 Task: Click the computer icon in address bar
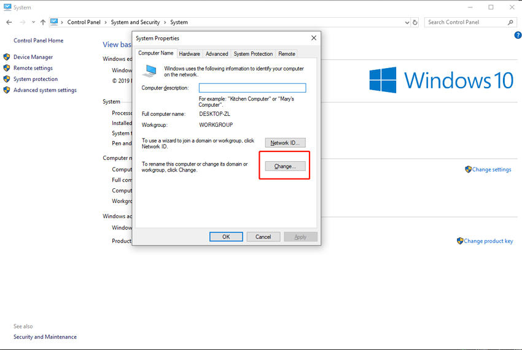click(x=54, y=22)
